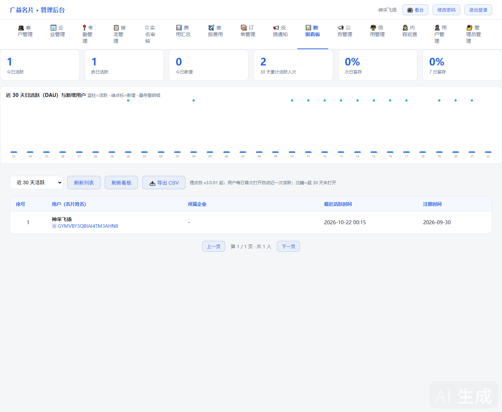Click the 刷新列表 button
The image size is (502, 412).
(x=84, y=182)
